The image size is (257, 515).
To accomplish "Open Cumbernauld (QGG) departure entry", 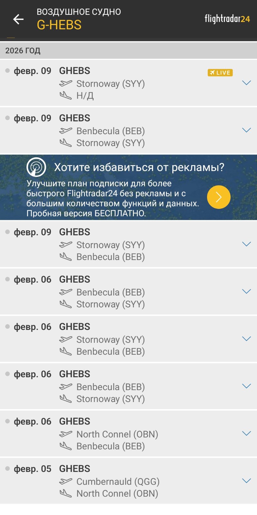I will point(118,482).
